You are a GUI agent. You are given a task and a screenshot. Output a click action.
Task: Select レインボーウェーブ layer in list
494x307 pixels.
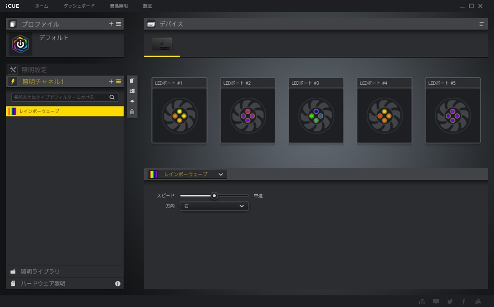point(65,111)
